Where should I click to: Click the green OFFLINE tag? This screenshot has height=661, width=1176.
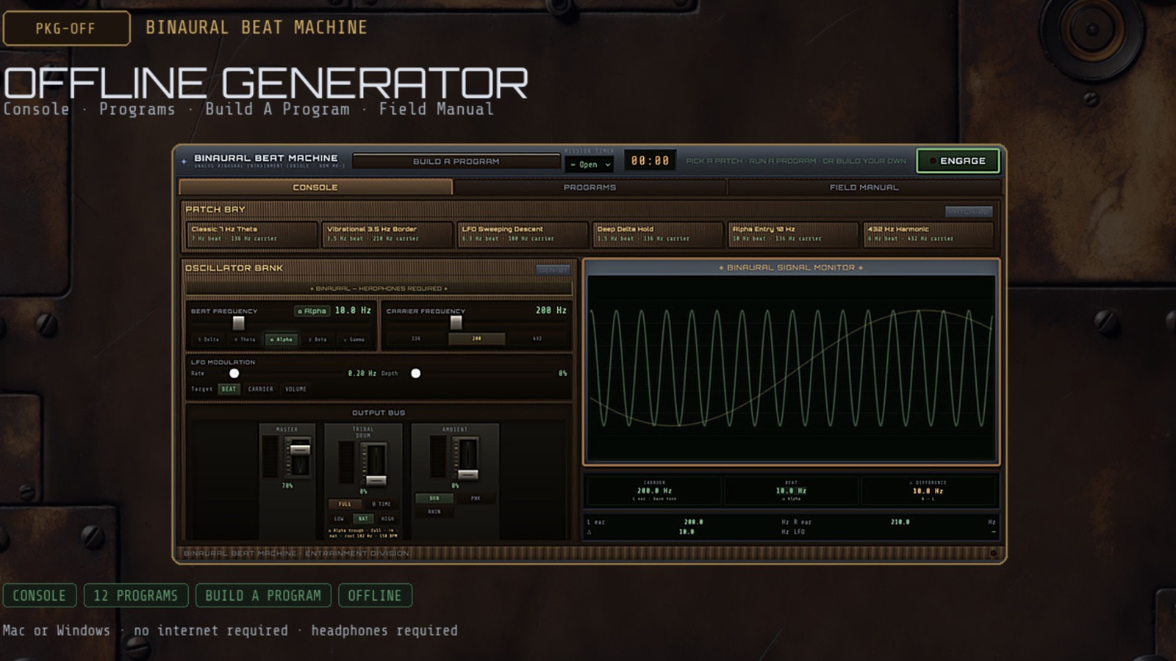(375, 596)
